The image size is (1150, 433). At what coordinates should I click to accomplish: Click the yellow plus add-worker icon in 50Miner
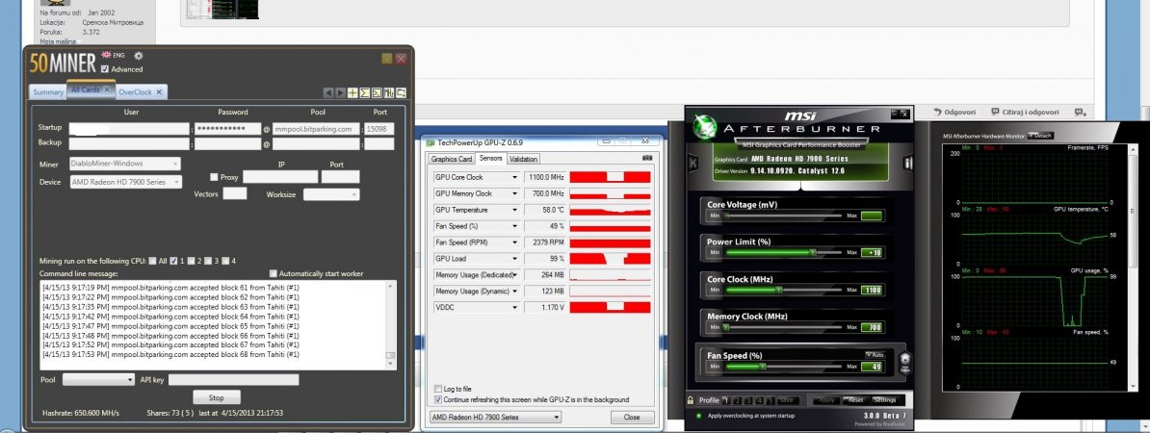coord(353,92)
